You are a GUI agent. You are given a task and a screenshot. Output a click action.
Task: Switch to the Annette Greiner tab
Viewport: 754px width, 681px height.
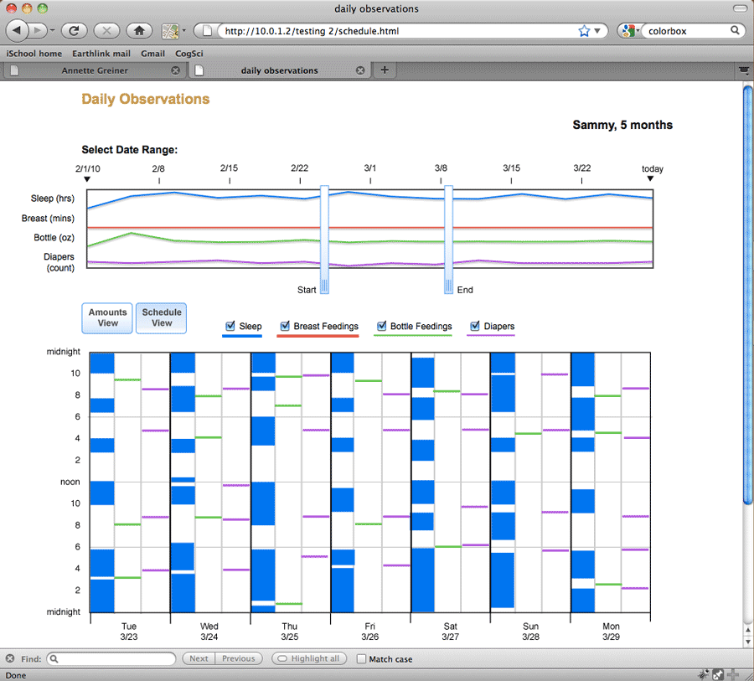(x=95, y=70)
